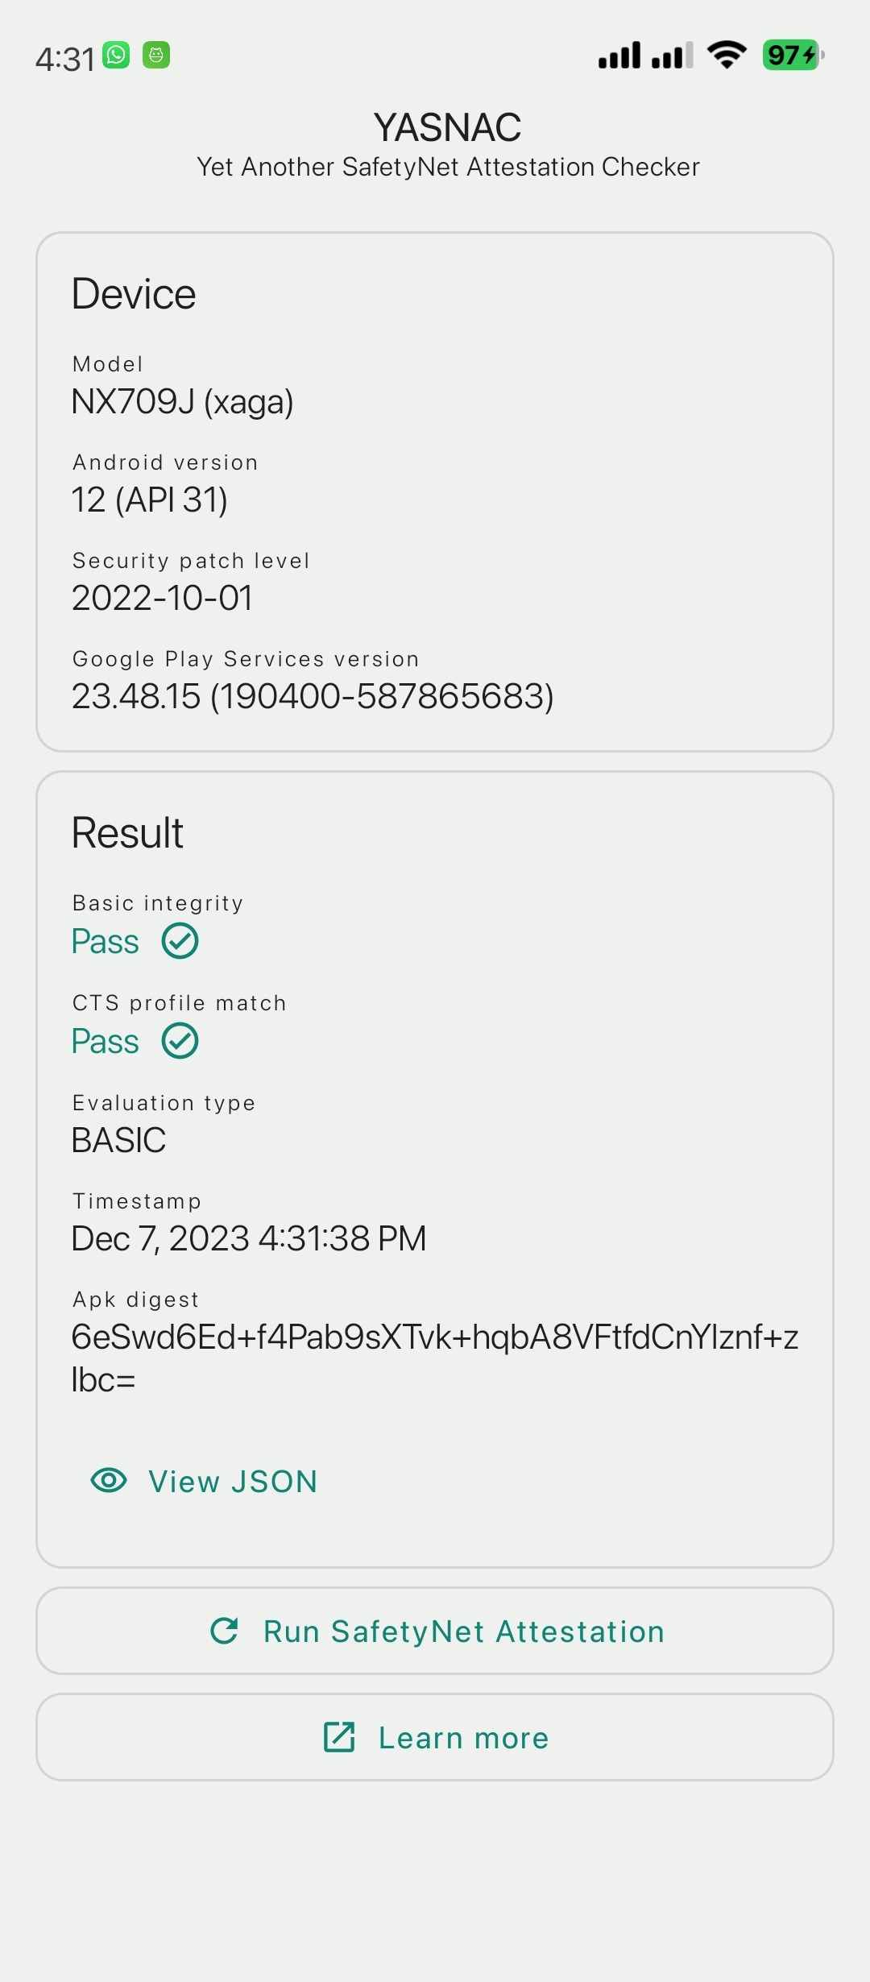Tap the eye icon beside View JSON
This screenshot has width=870, height=1982.
pos(109,1481)
